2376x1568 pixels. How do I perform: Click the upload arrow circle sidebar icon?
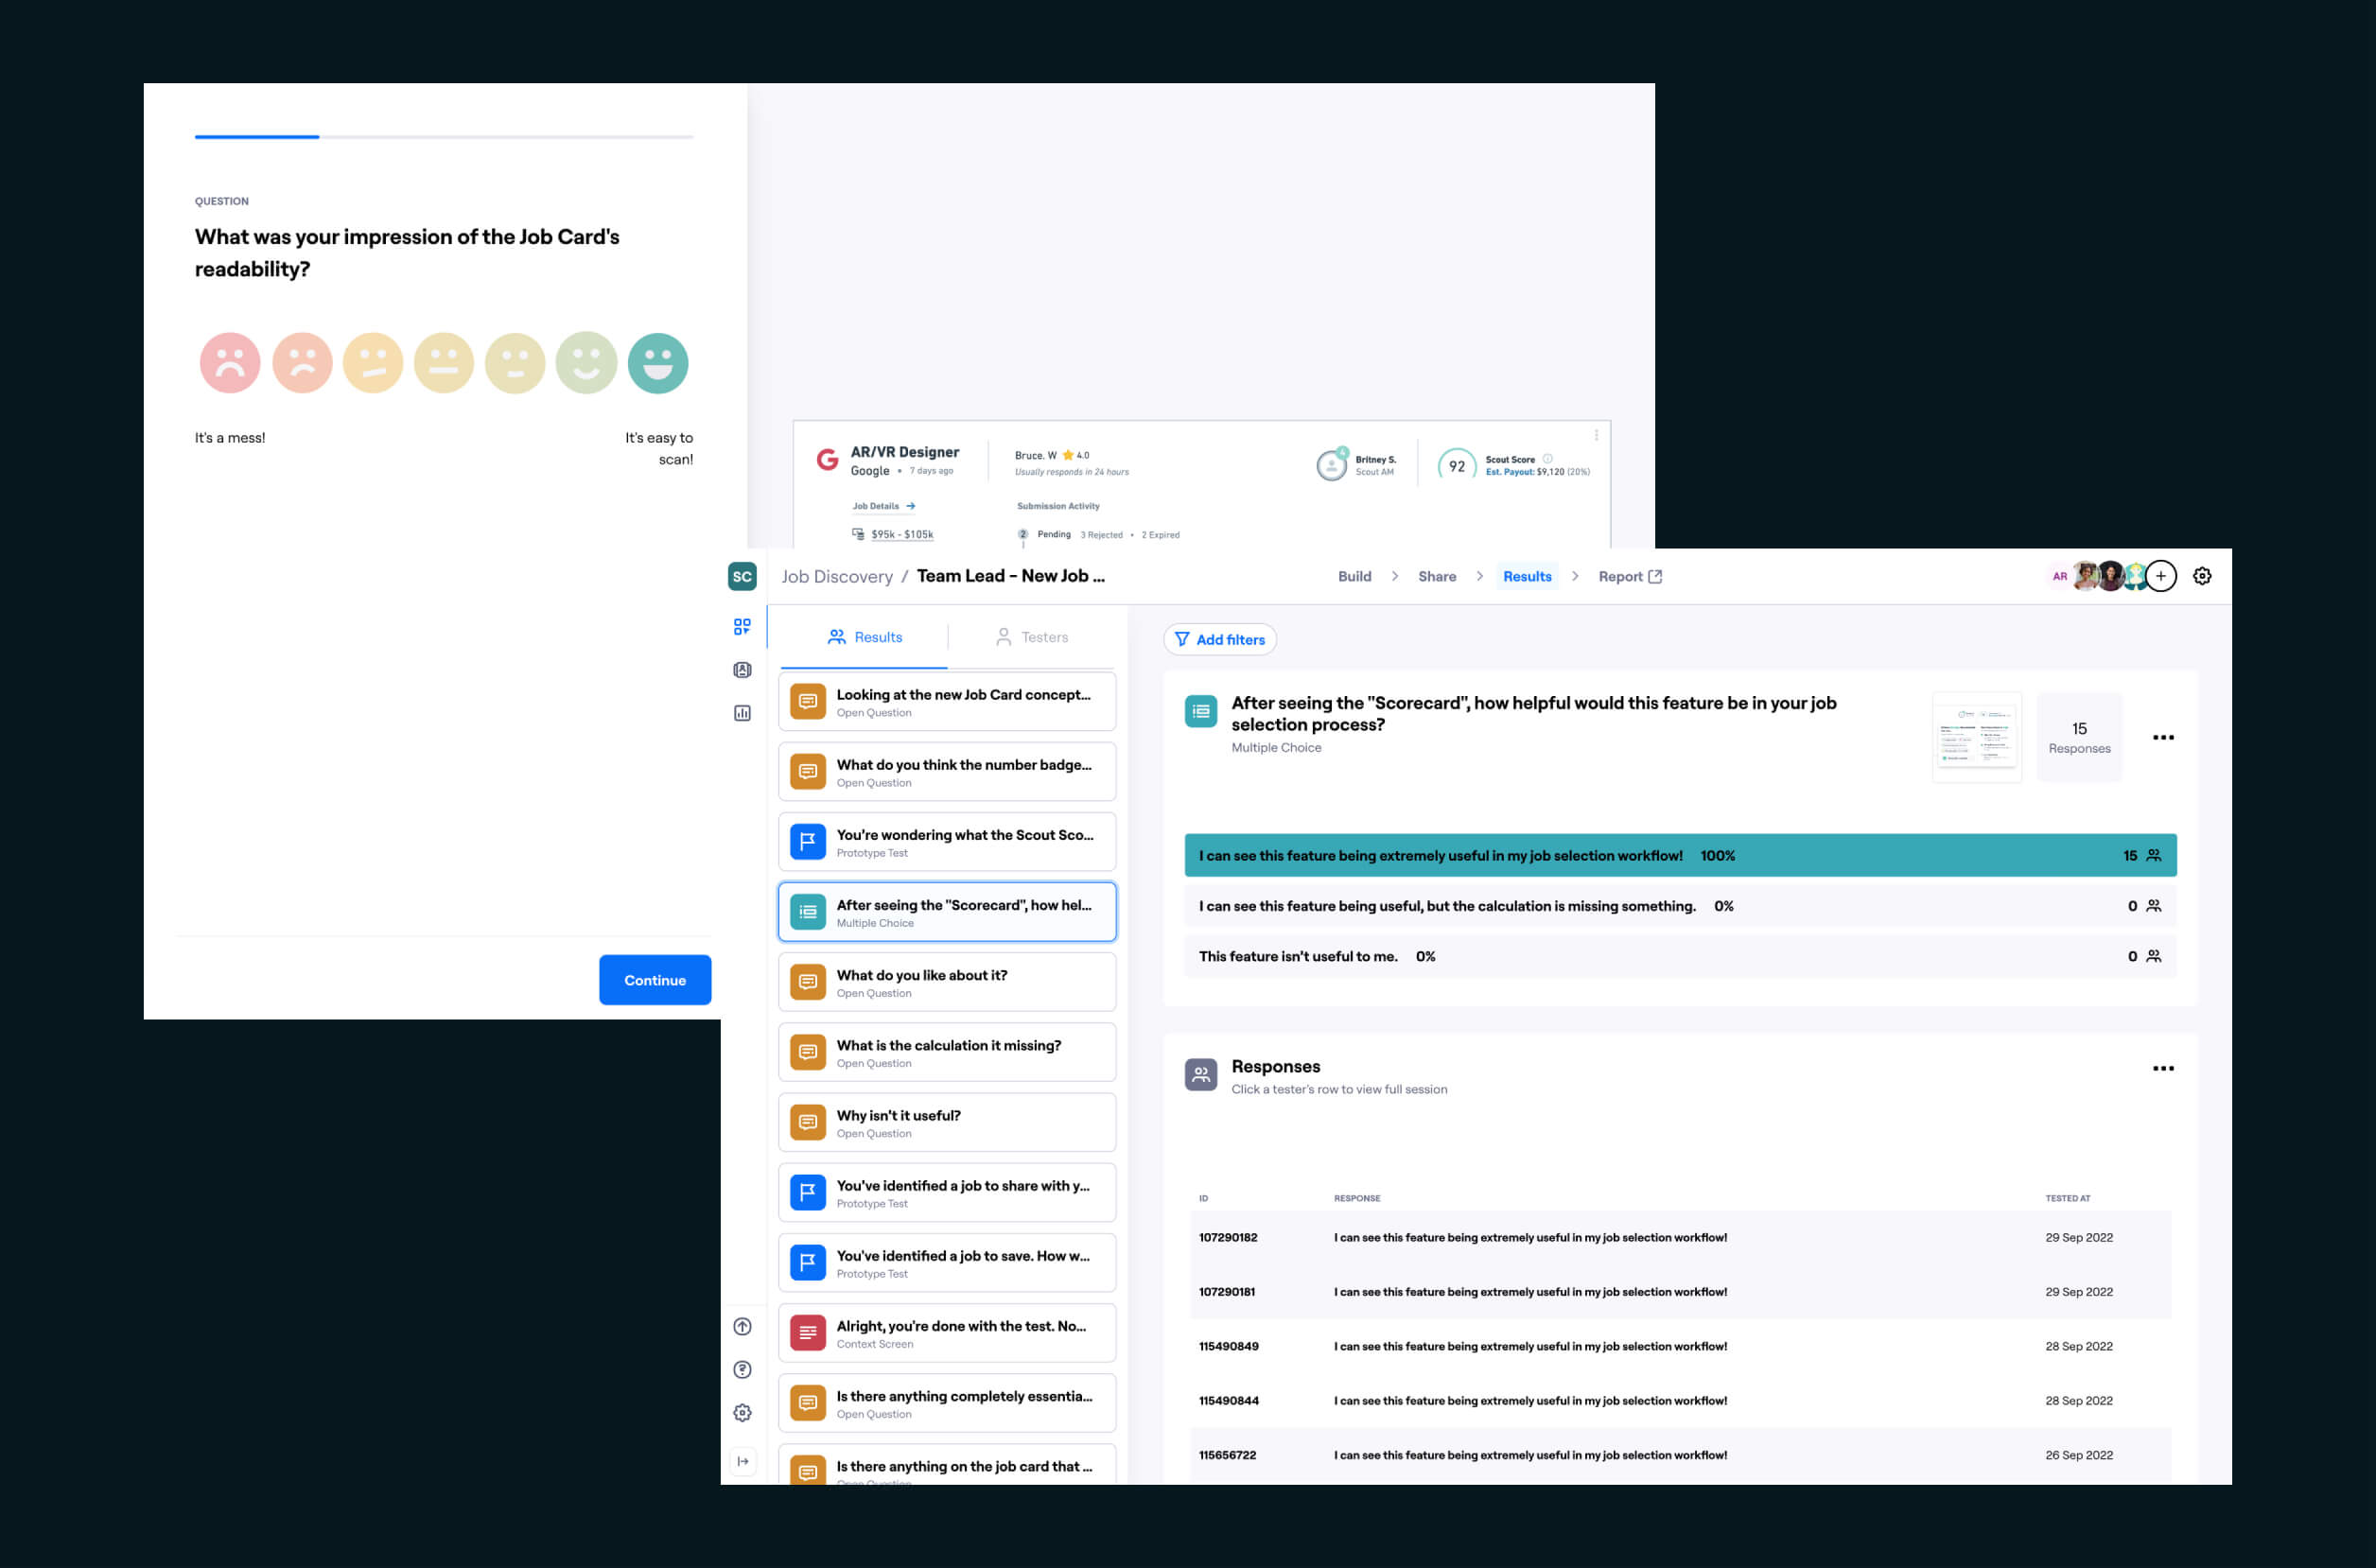point(741,1326)
